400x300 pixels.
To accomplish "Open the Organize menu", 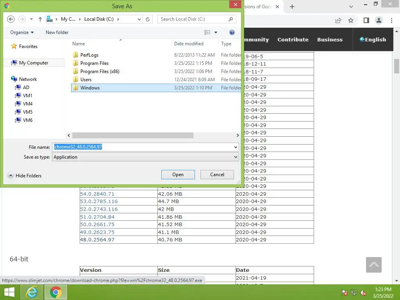I will click(22, 32).
